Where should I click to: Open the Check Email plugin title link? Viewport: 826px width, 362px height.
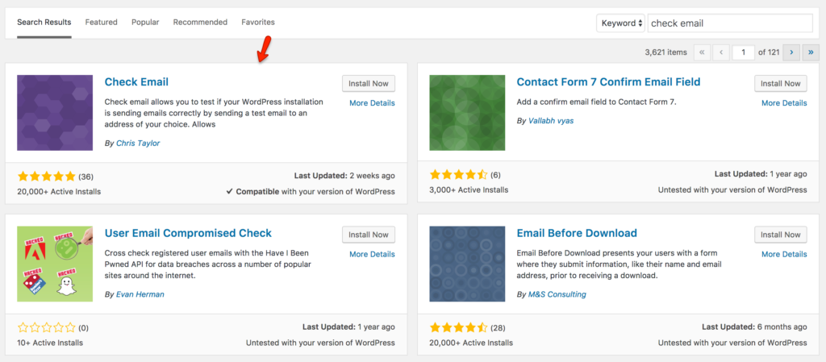(136, 81)
